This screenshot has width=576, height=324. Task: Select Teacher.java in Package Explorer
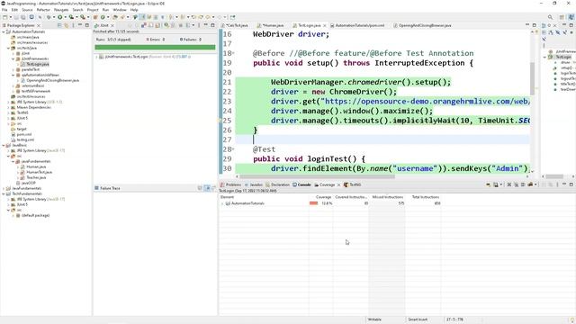[x=36, y=177]
